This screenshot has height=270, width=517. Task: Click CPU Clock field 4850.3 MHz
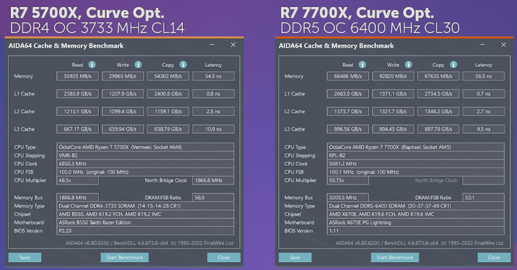(x=146, y=163)
